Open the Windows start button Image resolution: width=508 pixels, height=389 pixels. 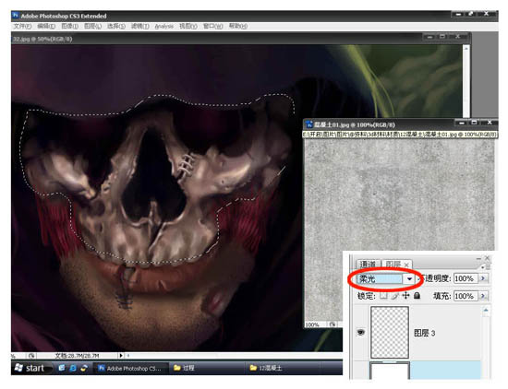(x=31, y=368)
